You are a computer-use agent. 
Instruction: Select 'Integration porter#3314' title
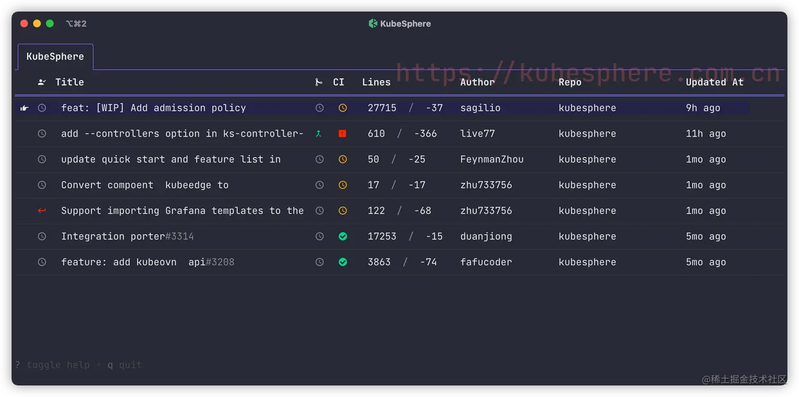127,237
